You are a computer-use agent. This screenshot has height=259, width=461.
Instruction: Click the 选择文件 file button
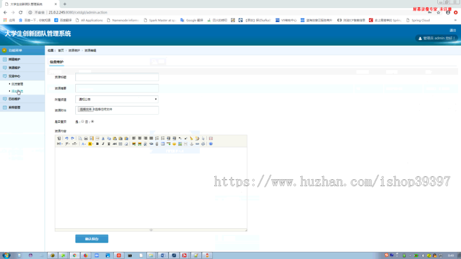pyautogui.click(x=86, y=109)
